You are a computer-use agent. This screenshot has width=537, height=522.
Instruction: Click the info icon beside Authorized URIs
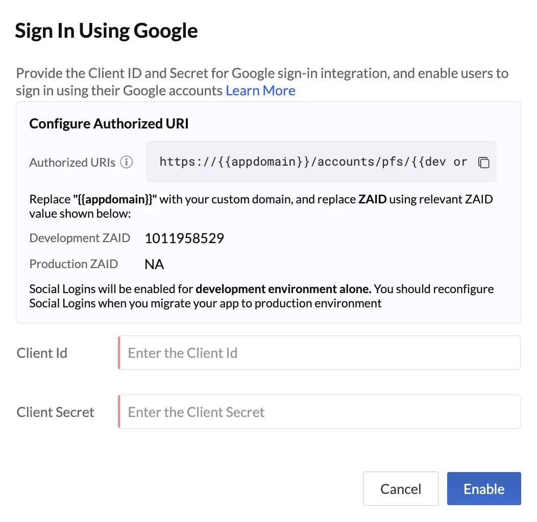(x=127, y=162)
